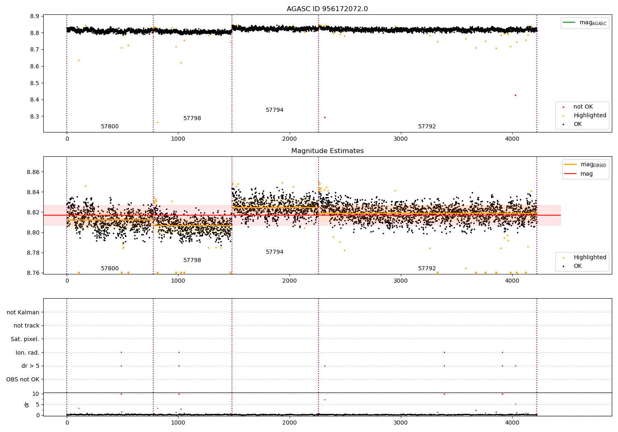Image resolution: width=618 pixels, height=432 pixels.
Task: Select the green mag AGASC legend entry
Action: (585, 23)
